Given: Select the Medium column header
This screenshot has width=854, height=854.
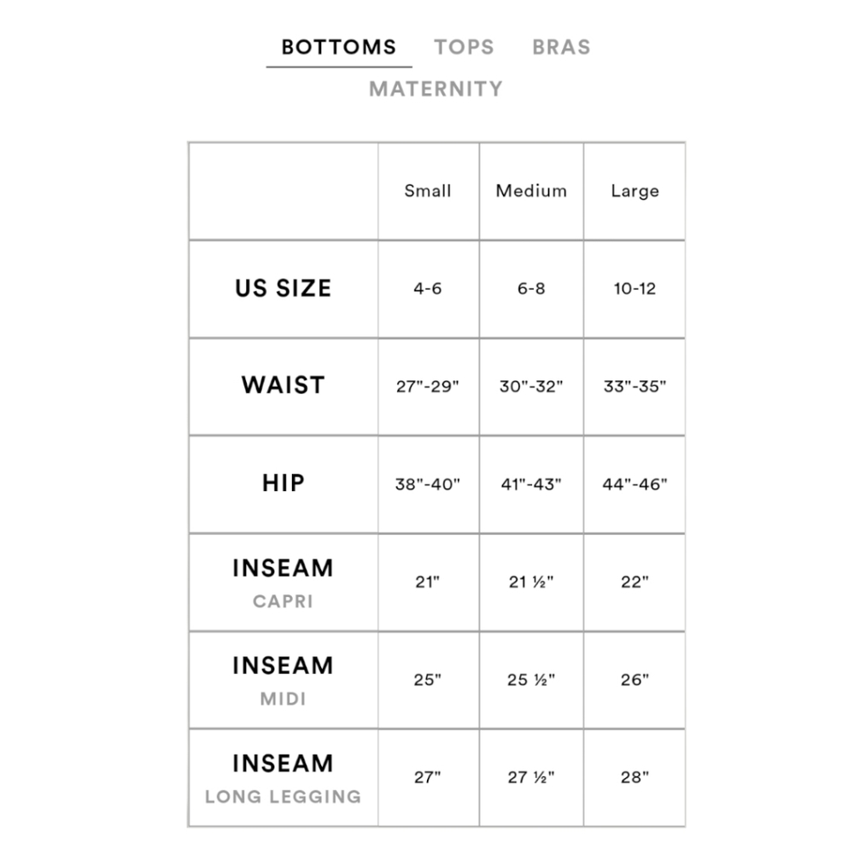Looking at the screenshot, I should coord(531,191).
